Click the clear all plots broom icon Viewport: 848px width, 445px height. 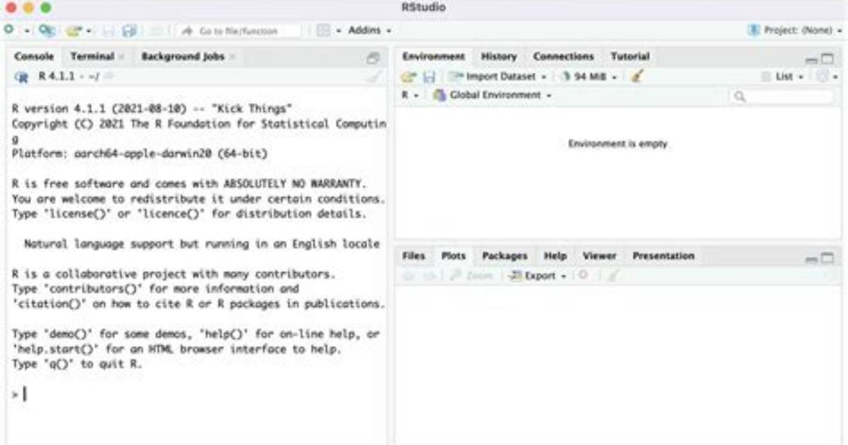[612, 276]
